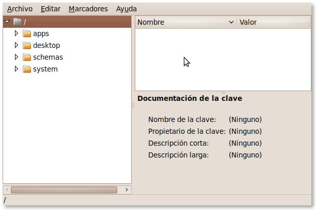
Task: Click the desktop folder icon
Action: [x=27, y=45]
